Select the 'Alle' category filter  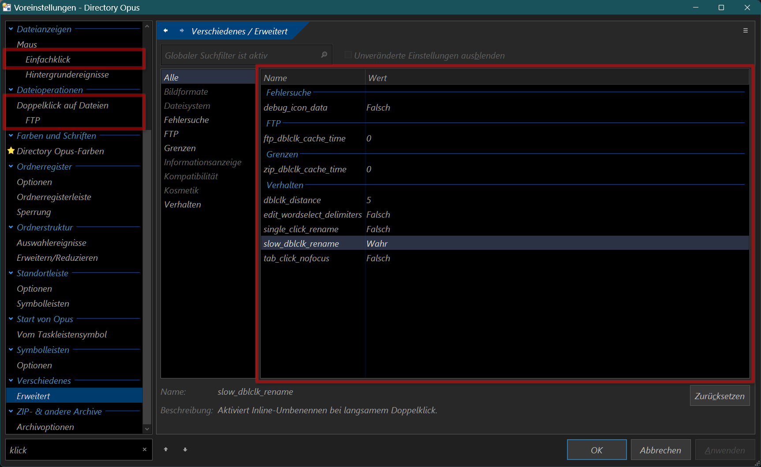click(x=208, y=78)
